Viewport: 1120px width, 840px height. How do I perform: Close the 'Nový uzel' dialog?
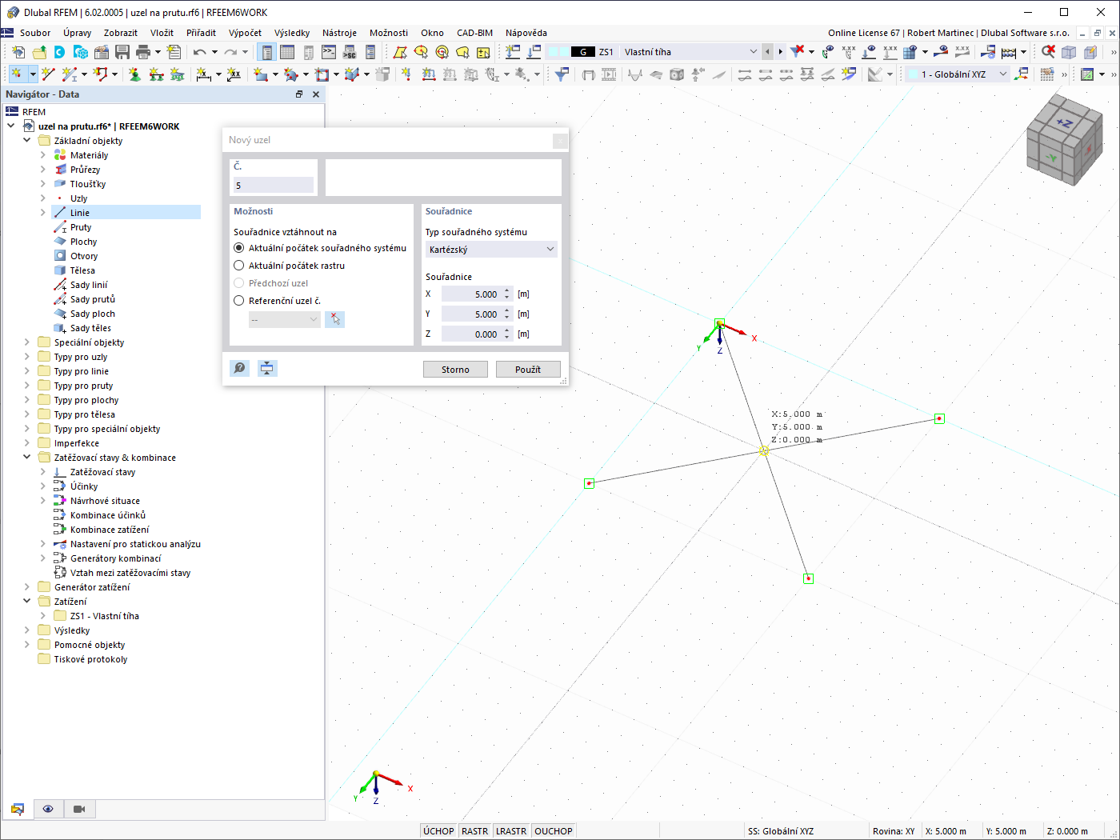[x=560, y=141]
